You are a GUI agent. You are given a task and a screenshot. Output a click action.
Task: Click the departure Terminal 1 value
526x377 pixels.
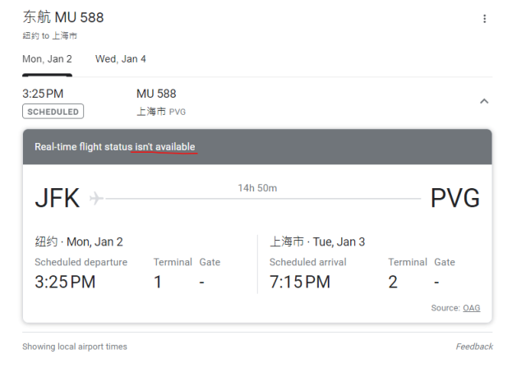(x=158, y=282)
